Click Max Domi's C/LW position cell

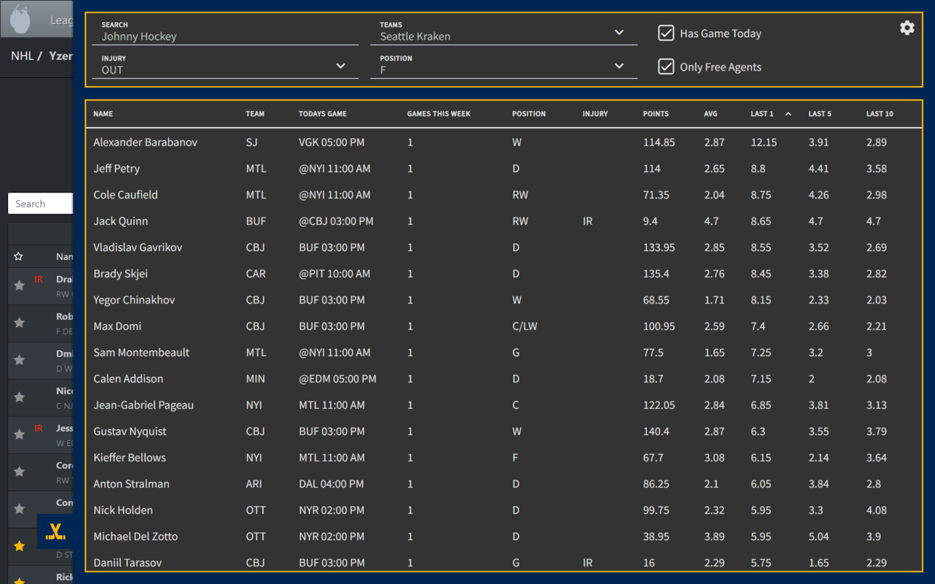pyautogui.click(x=524, y=326)
